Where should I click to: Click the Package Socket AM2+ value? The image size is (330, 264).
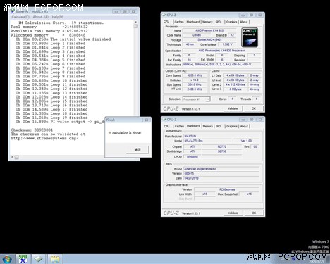pyautogui.click(x=209, y=40)
